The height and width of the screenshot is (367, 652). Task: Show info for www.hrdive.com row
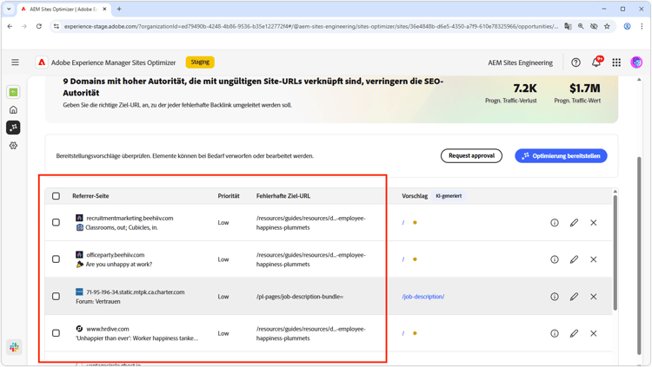[555, 333]
